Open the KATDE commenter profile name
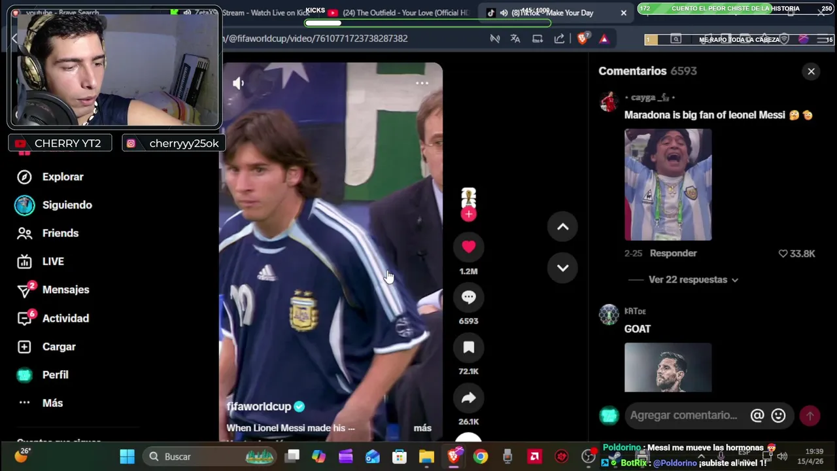Viewport: 837px width, 471px height. (635, 311)
